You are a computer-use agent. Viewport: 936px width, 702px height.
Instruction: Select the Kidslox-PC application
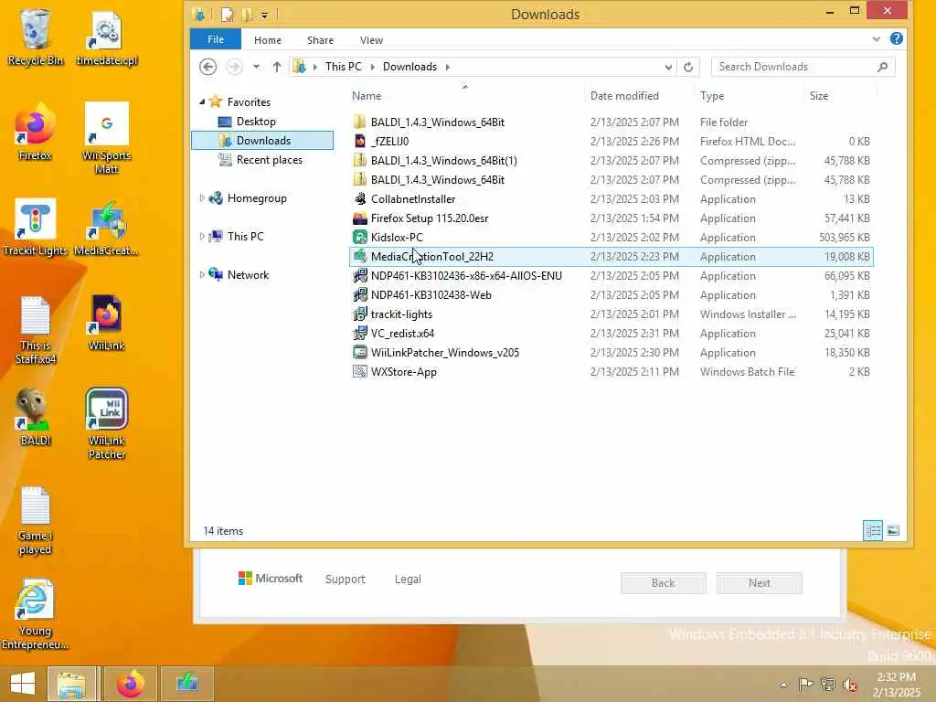click(611, 237)
